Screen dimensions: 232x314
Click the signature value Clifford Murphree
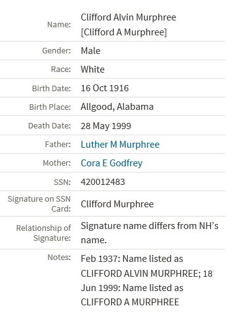tap(117, 204)
